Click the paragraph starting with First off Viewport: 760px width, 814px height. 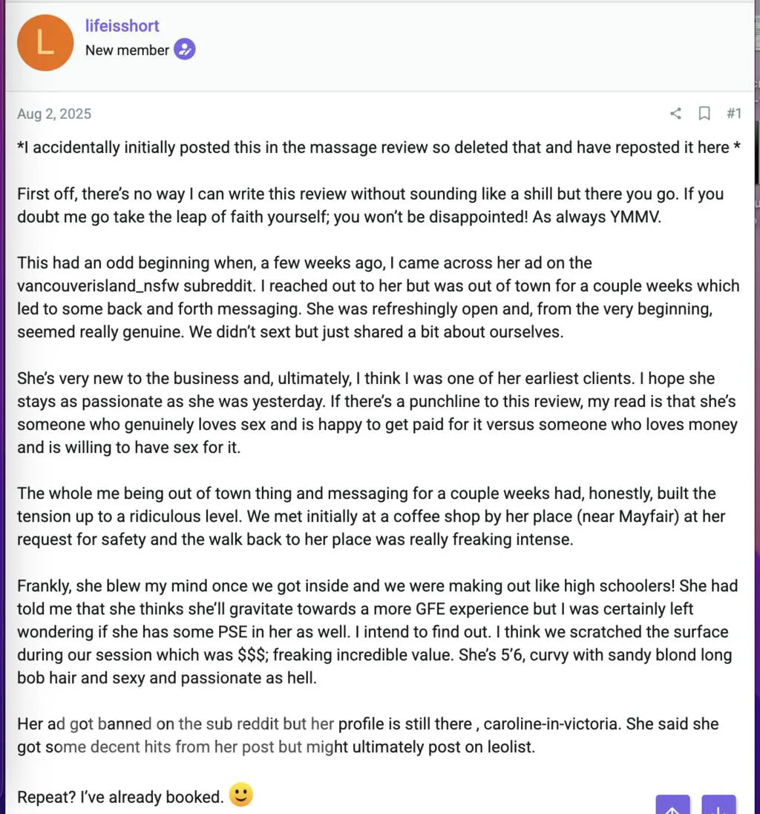click(x=370, y=205)
